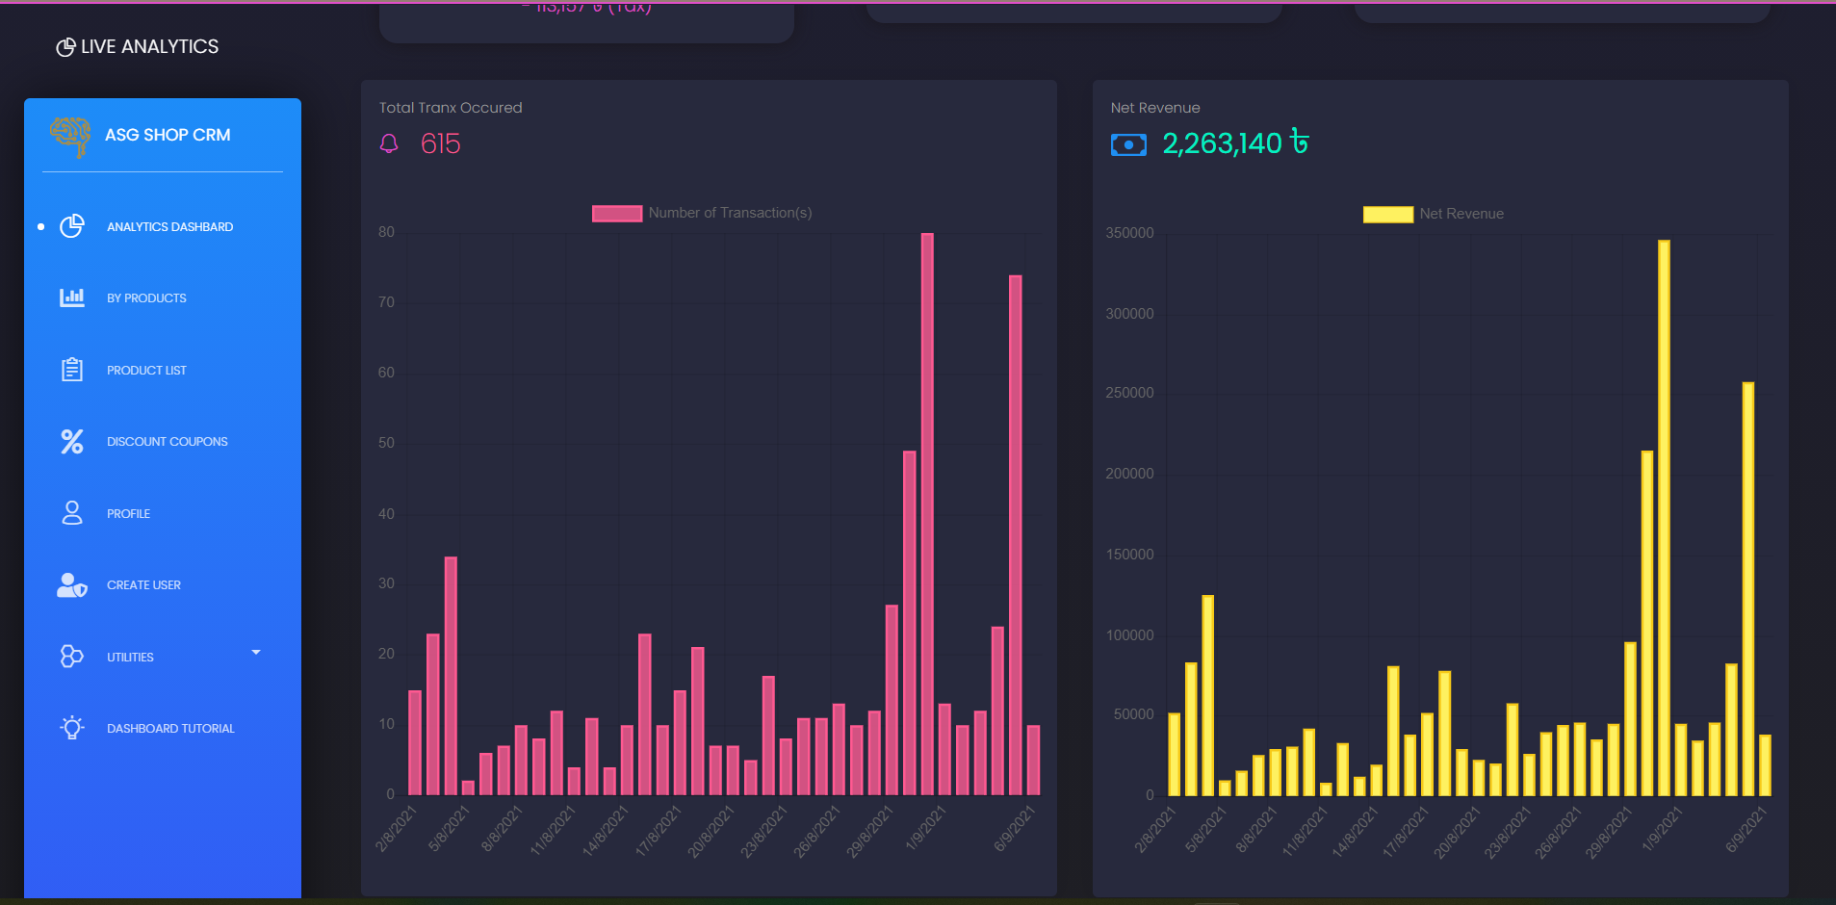Click the percent Discount Coupons icon
The width and height of the screenshot is (1836, 905).
point(72,442)
